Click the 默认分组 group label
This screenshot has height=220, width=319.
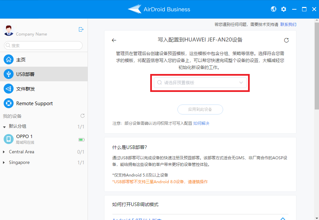pyautogui.click(x=18, y=126)
